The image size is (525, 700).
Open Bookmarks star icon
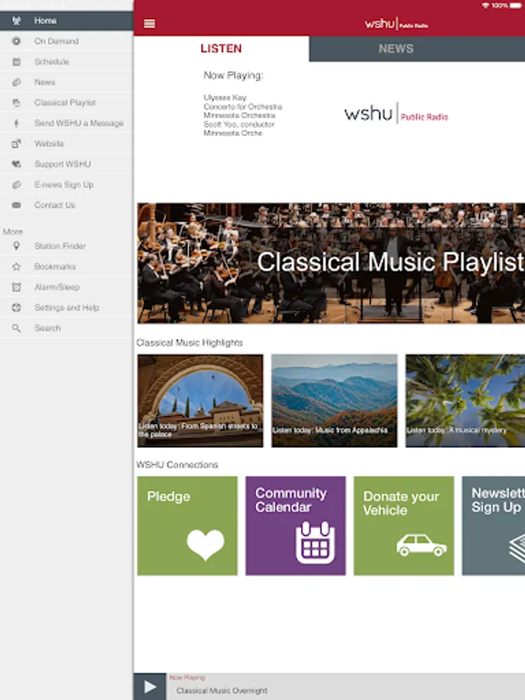click(16, 267)
